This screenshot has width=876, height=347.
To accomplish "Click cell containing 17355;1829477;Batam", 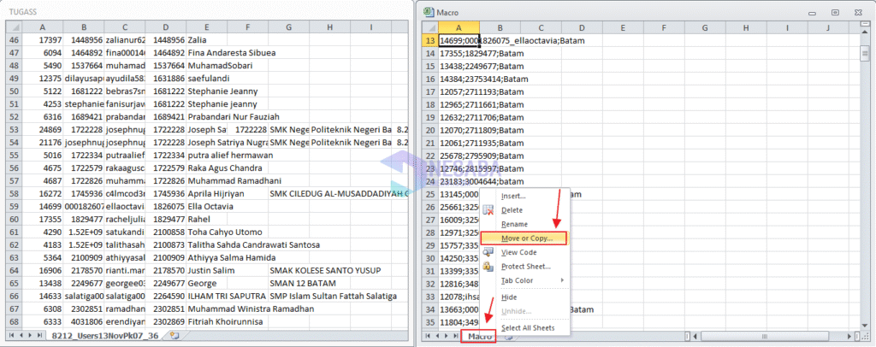I will (x=459, y=54).
